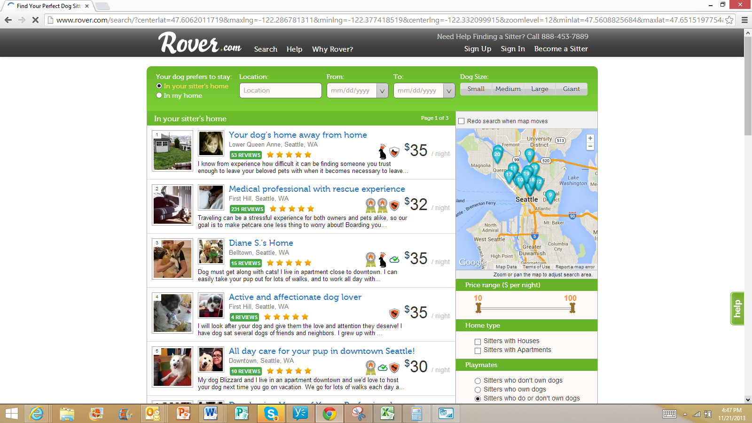This screenshot has height=423, width=752.
Task: Click the shield badge on Active and affectionate listing
Action: 394,313
